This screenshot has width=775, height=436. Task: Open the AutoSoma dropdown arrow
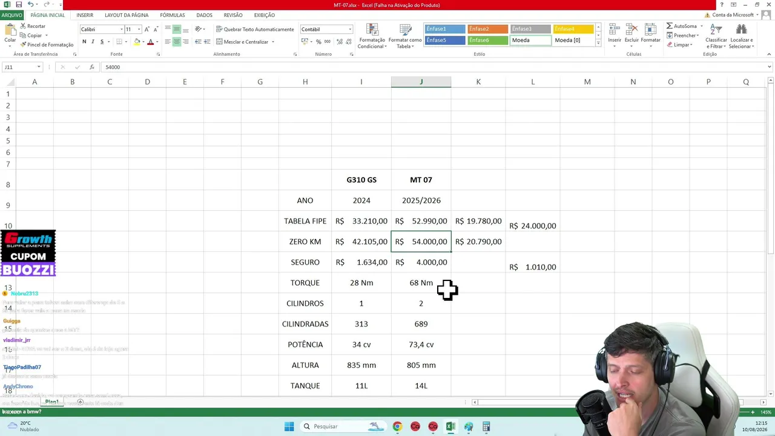(702, 26)
